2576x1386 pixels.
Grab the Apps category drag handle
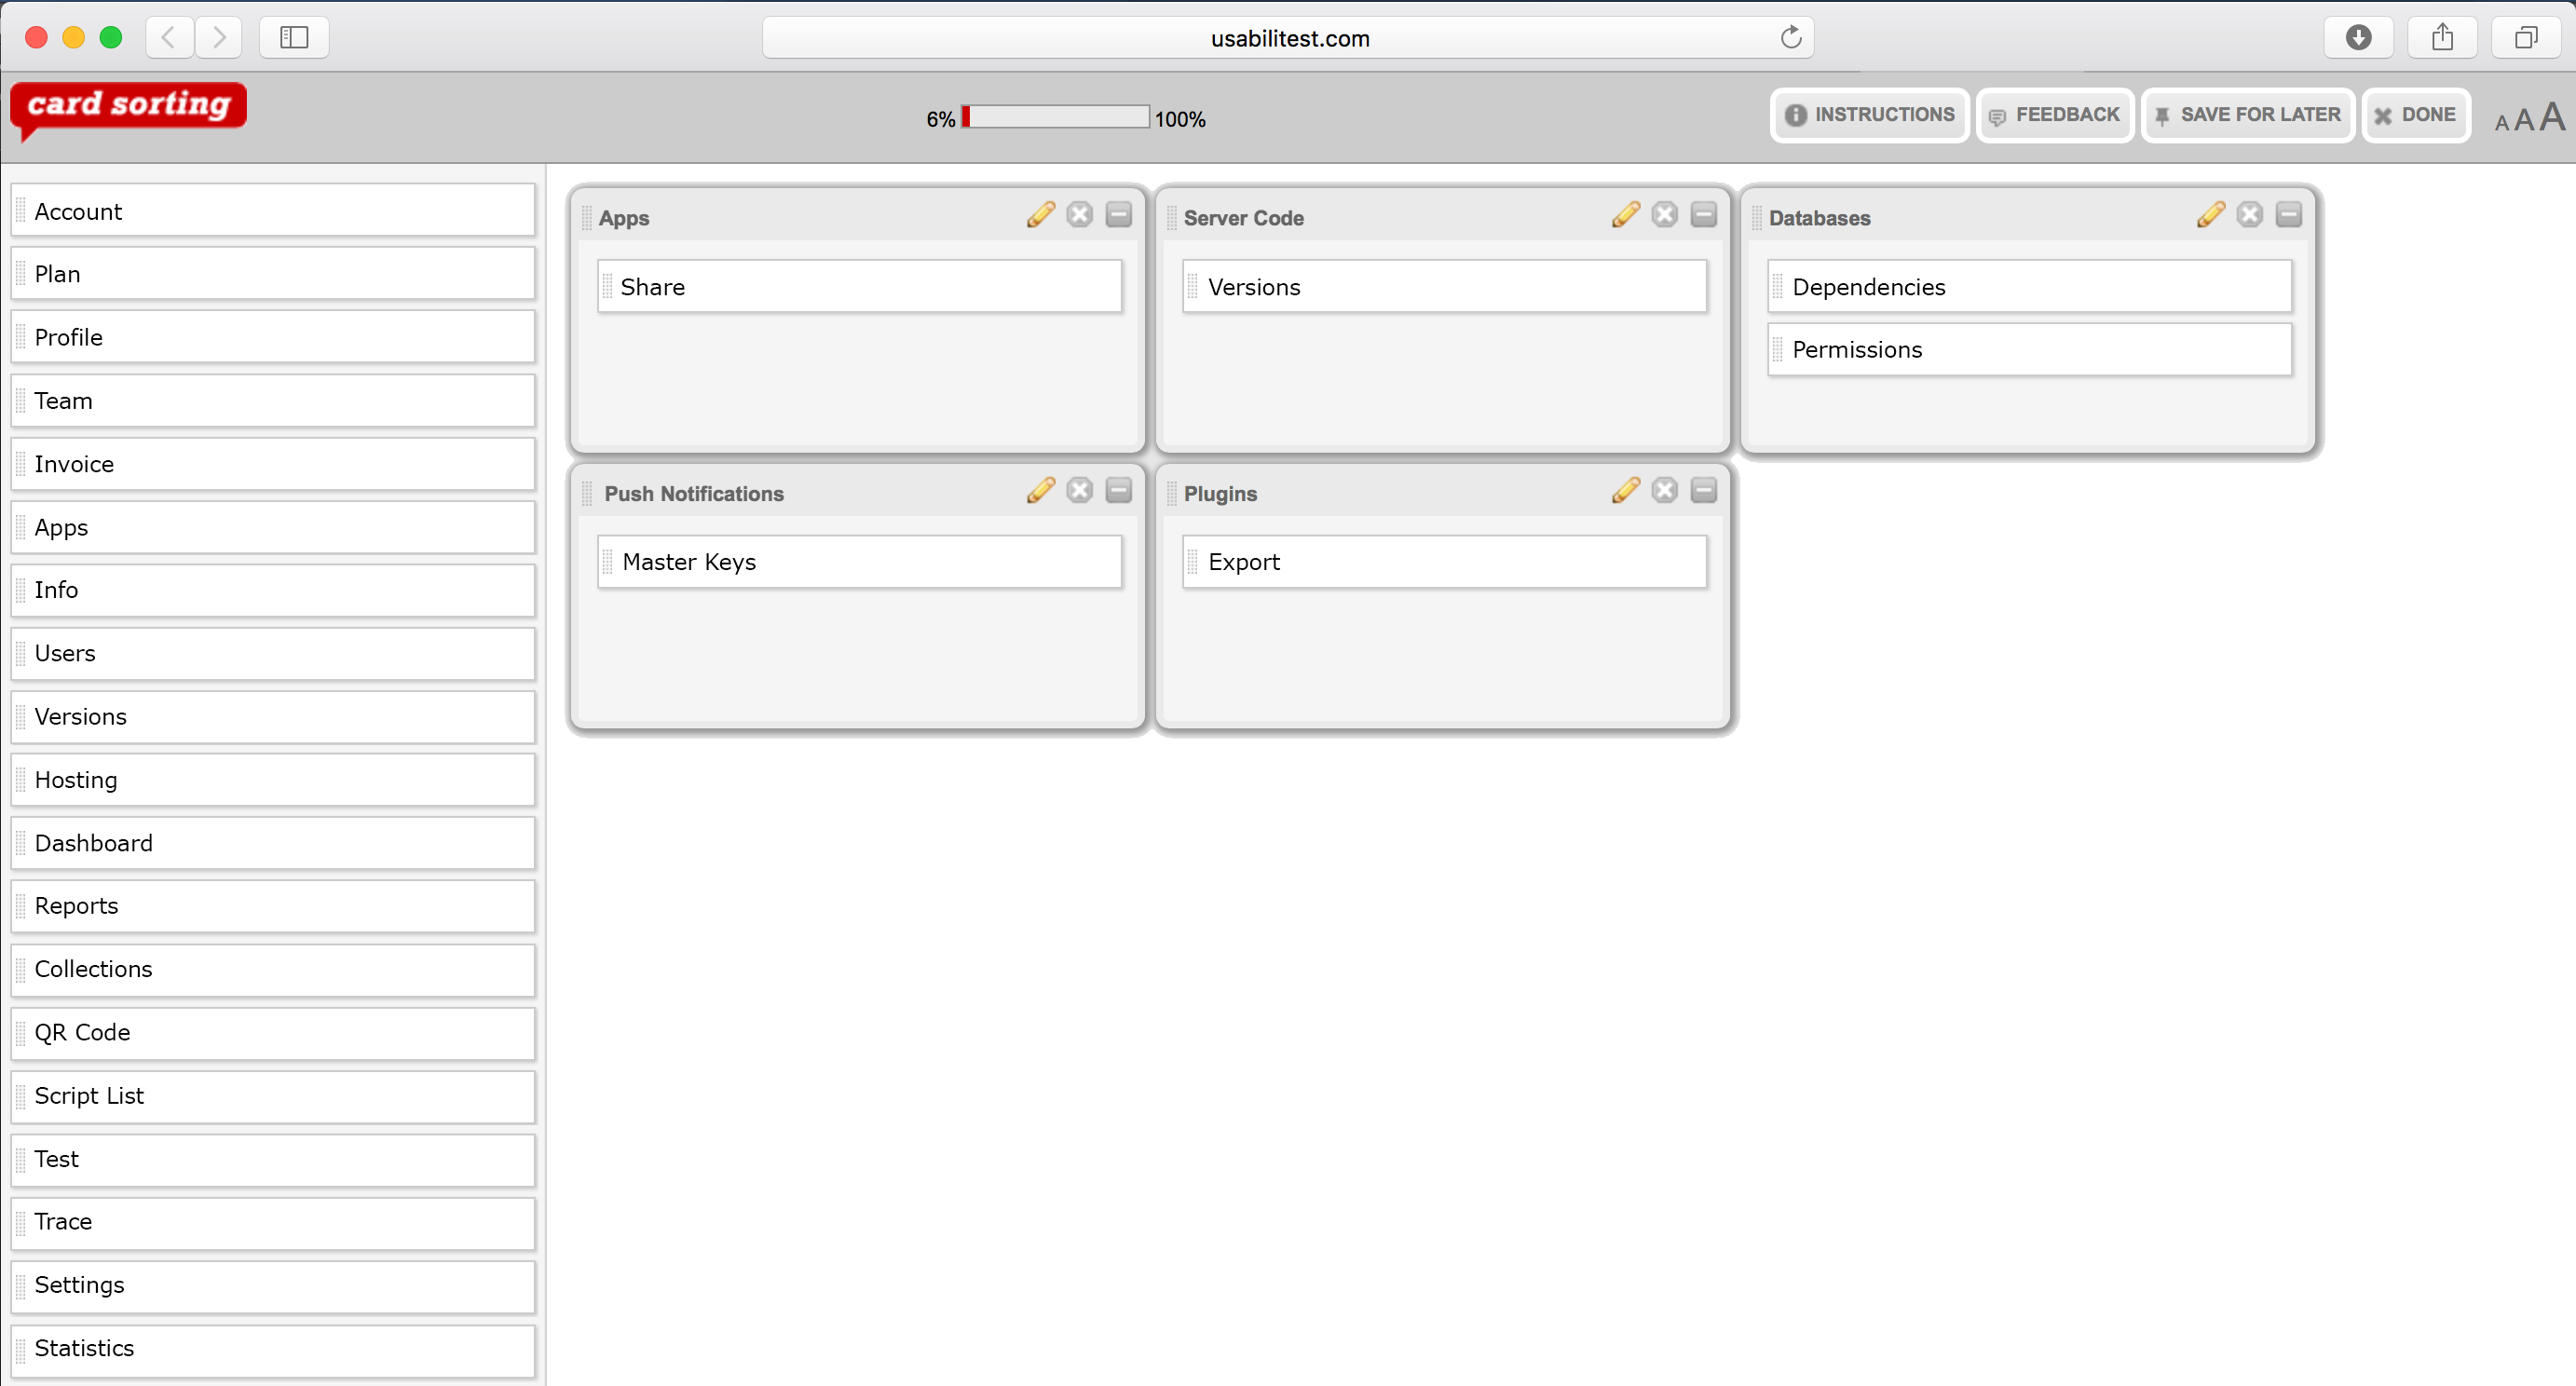tap(587, 218)
